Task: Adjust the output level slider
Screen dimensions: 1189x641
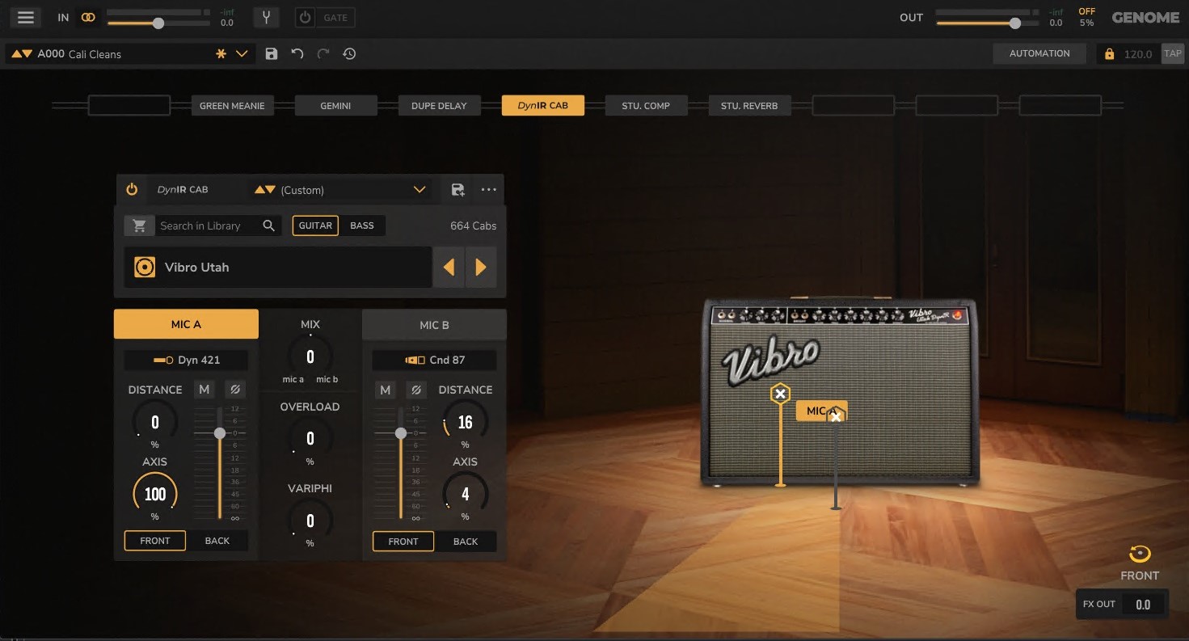Action: click(x=1015, y=23)
